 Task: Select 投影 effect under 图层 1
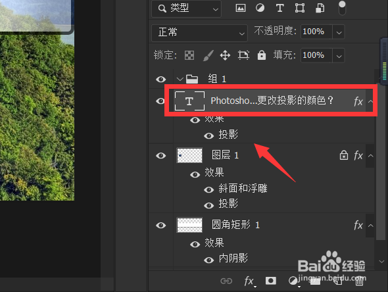click(x=228, y=204)
